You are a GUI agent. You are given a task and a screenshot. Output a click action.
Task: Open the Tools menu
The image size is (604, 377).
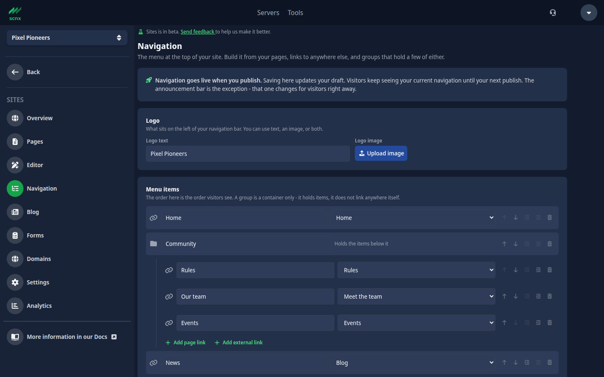coord(295,13)
